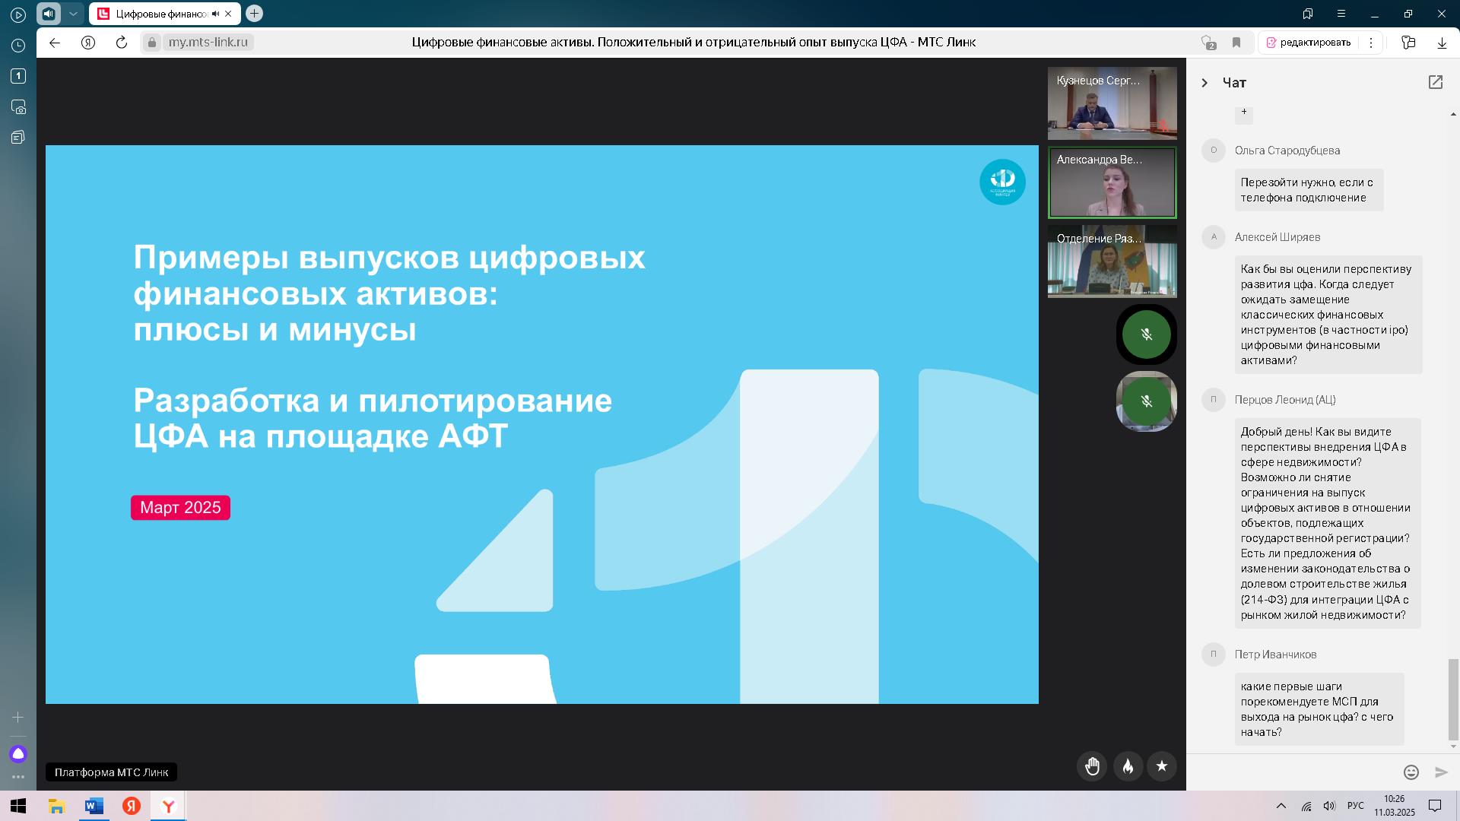
Task: Open Word from the taskbar
Action: tap(94, 806)
